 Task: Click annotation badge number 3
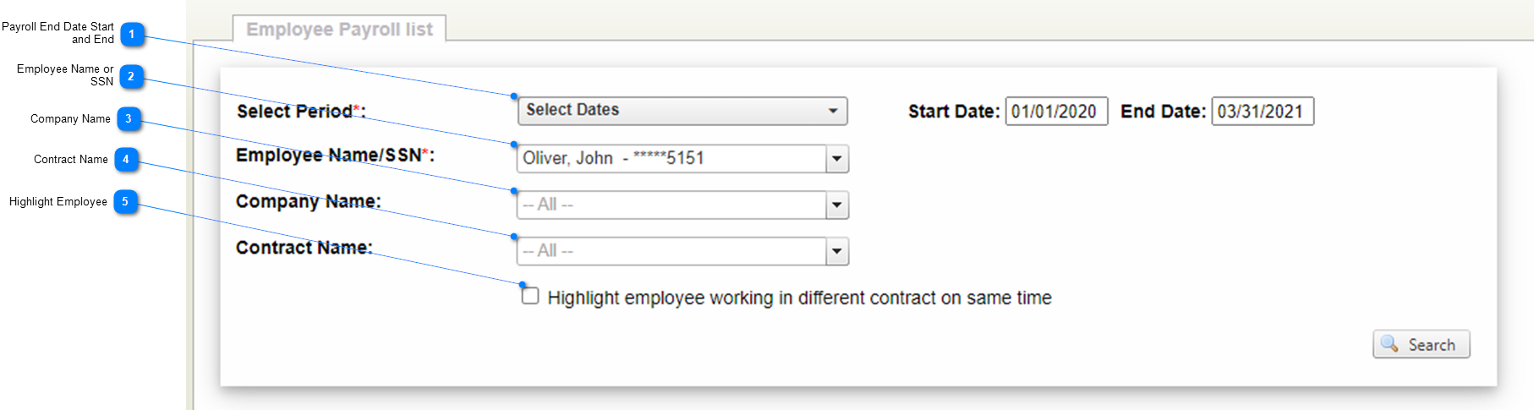[x=129, y=118]
